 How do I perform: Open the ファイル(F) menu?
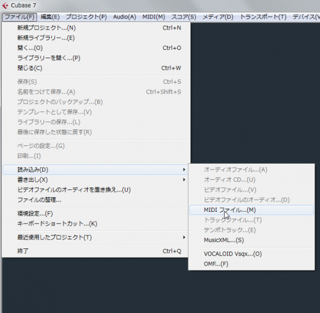coord(20,17)
